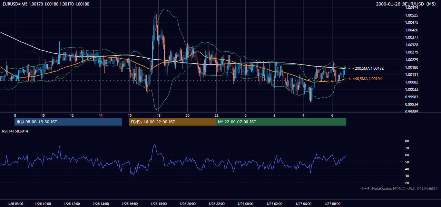The width and height of the screenshot is (441, 207).
Task: Click the 1/27 02:00 time axis label
Action: (x=274, y=204)
